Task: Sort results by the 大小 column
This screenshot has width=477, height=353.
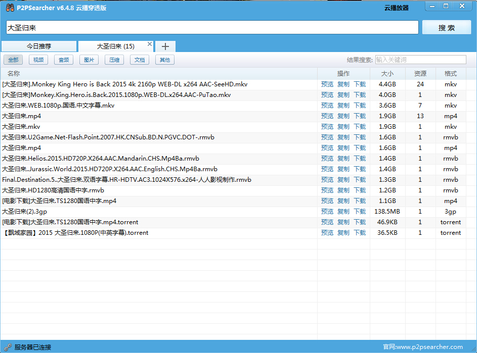Action: click(x=387, y=73)
